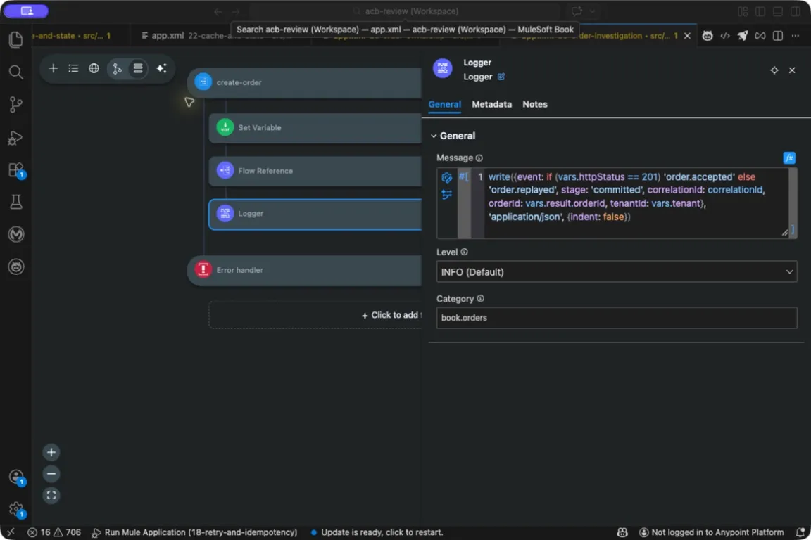
Task: Click Update is ready, click to restart
Action: tap(377, 532)
